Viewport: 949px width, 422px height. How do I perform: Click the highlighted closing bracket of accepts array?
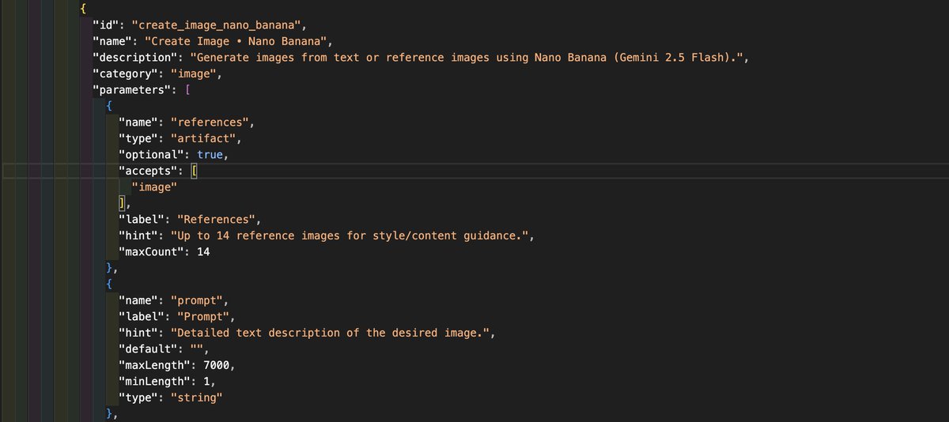(x=122, y=203)
